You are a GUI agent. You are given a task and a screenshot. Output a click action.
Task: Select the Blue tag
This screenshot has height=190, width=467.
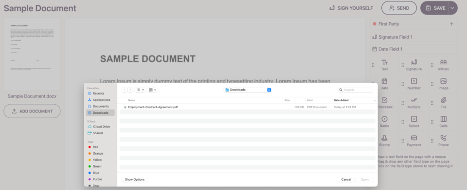[x=95, y=173]
